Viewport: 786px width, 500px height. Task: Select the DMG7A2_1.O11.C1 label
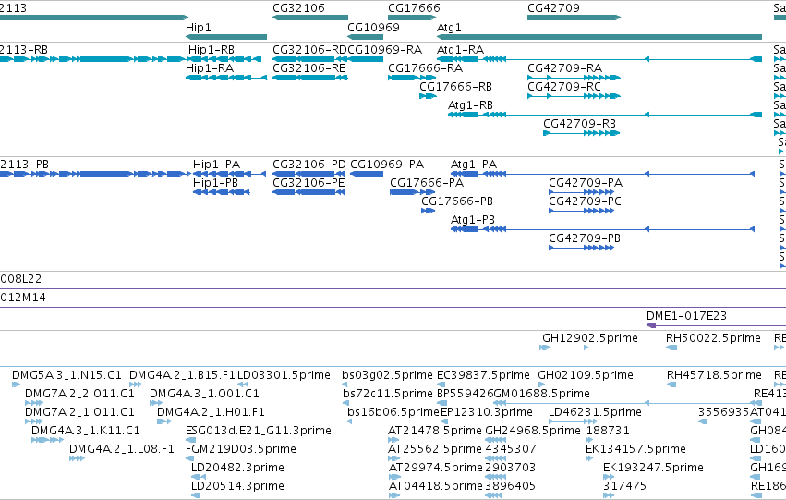79,412
